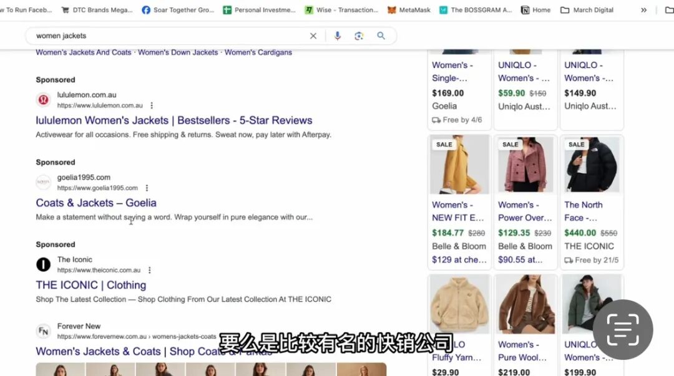The height and width of the screenshot is (376, 674).
Task: Click 'Free by 21/5' delivery note
Action: 592,260
